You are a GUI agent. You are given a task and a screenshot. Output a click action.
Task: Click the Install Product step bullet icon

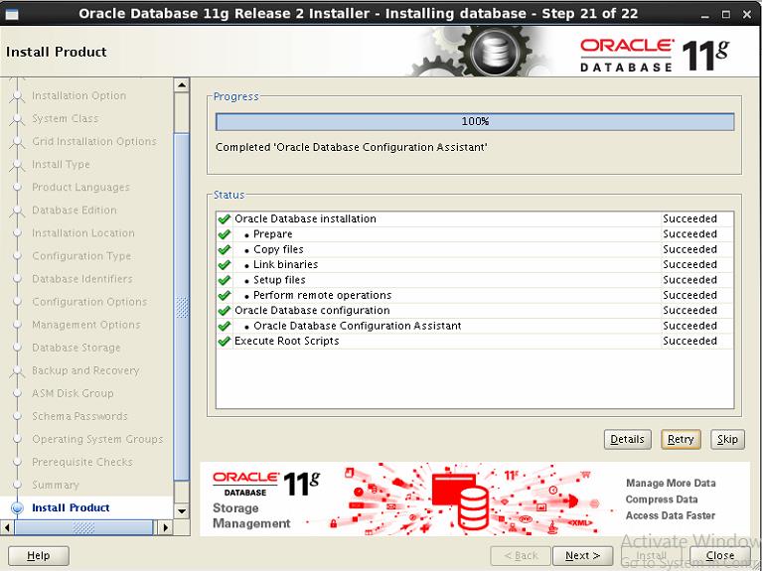click(x=16, y=507)
